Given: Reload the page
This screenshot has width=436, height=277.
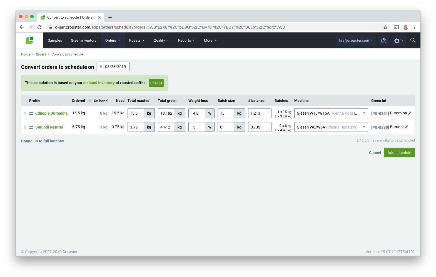Looking at the screenshot, I should point(39,27).
